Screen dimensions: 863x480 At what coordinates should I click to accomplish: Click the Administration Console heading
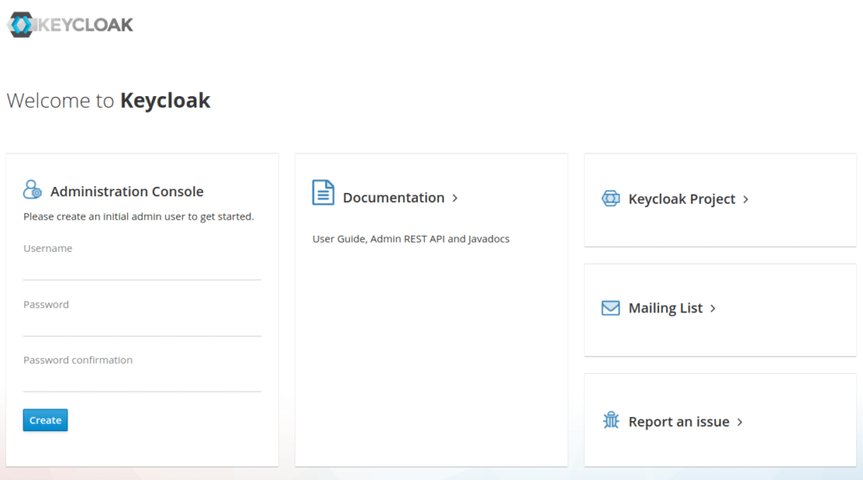(126, 191)
